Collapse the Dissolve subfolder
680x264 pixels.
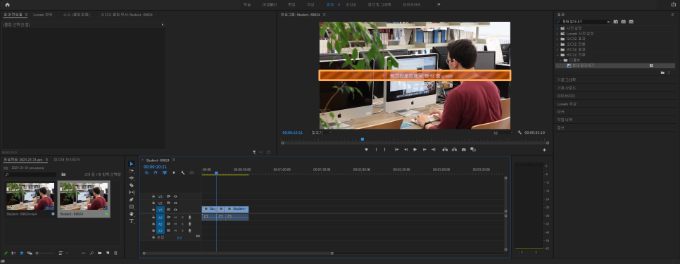(560, 61)
